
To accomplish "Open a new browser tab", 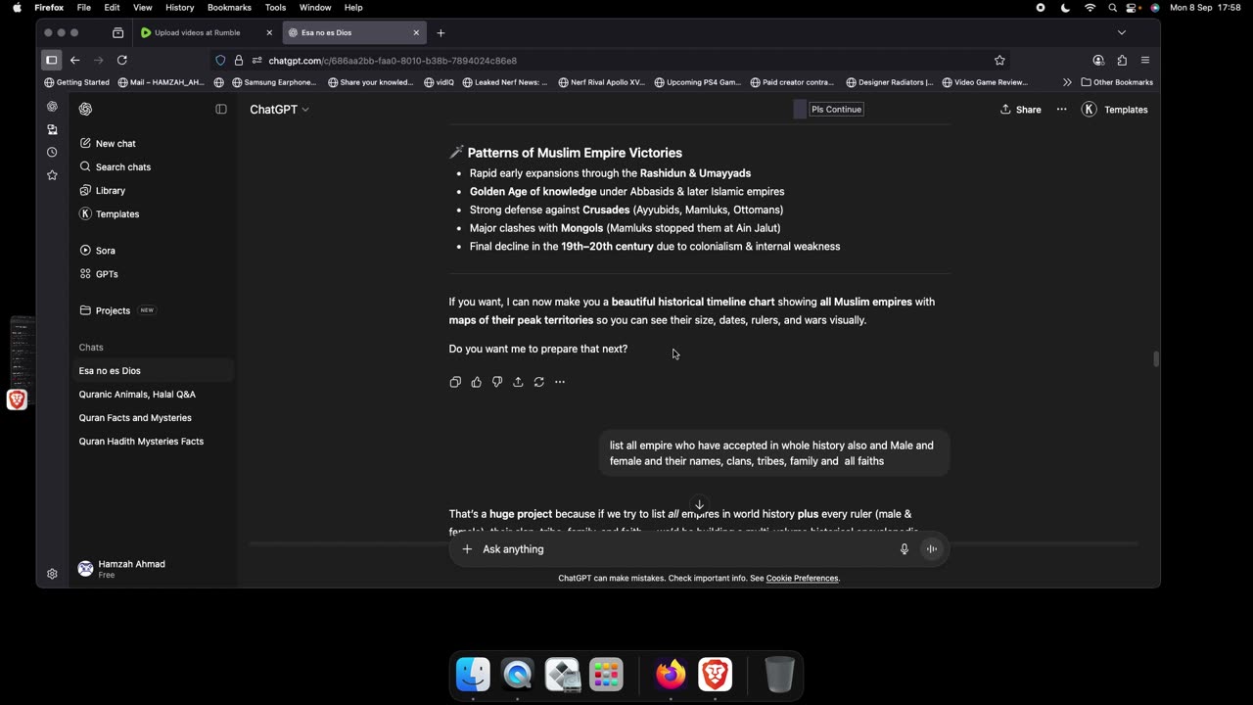I will (441, 32).
